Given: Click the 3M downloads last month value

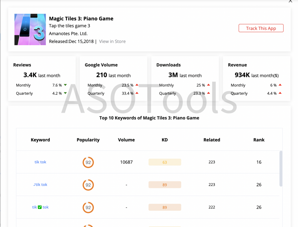Looking at the screenshot, I should click(173, 75).
